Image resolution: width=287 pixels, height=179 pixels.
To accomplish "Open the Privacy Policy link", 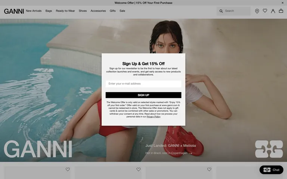I will [153, 116].
